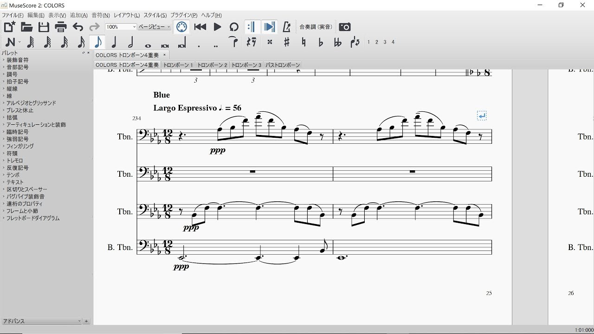
Task: Switch to the バストロンボーン part tab
Action: pos(283,65)
